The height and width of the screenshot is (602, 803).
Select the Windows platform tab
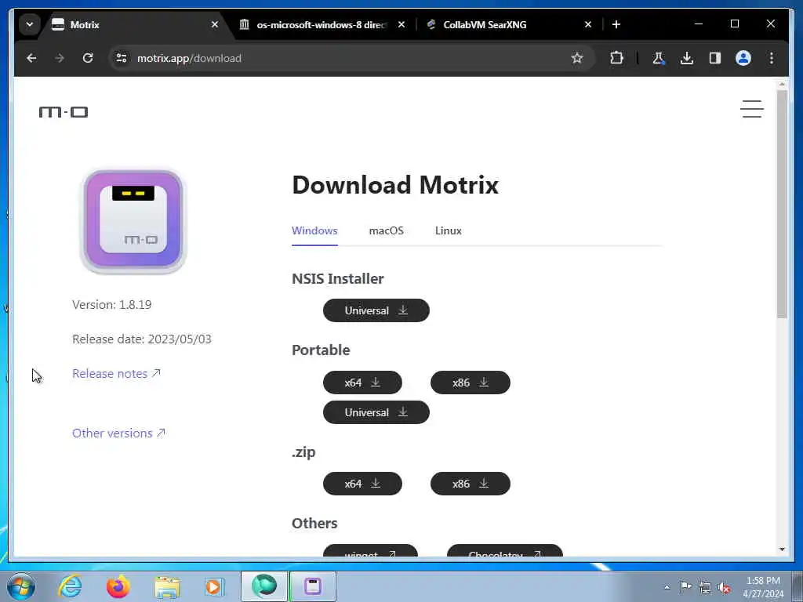coord(314,231)
